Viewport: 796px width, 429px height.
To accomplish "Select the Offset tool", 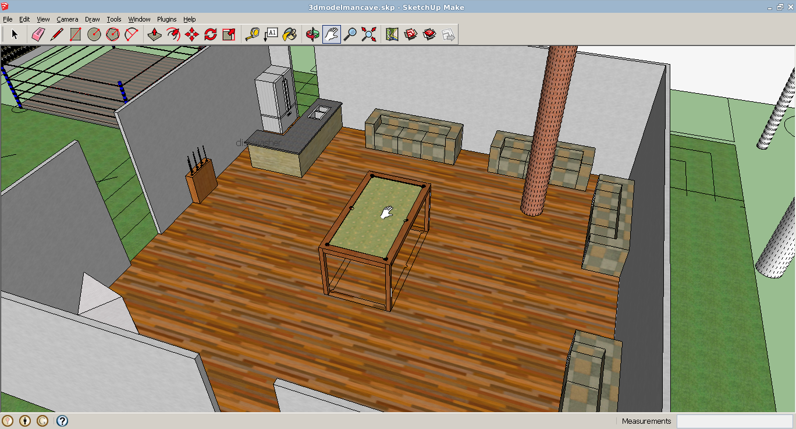I will click(x=173, y=34).
